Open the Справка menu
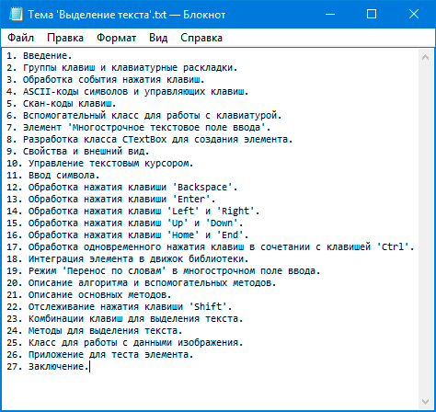 click(201, 38)
